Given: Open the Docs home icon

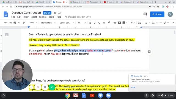Looking at the screenshot, I should pos(6,14).
